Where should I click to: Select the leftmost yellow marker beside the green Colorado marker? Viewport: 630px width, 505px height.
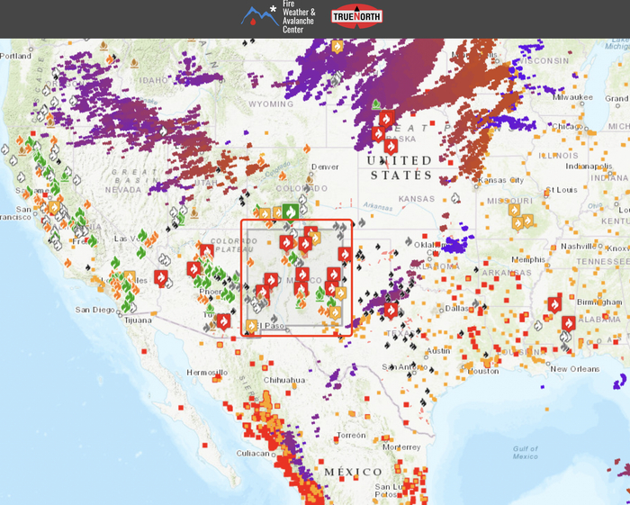(x=265, y=213)
